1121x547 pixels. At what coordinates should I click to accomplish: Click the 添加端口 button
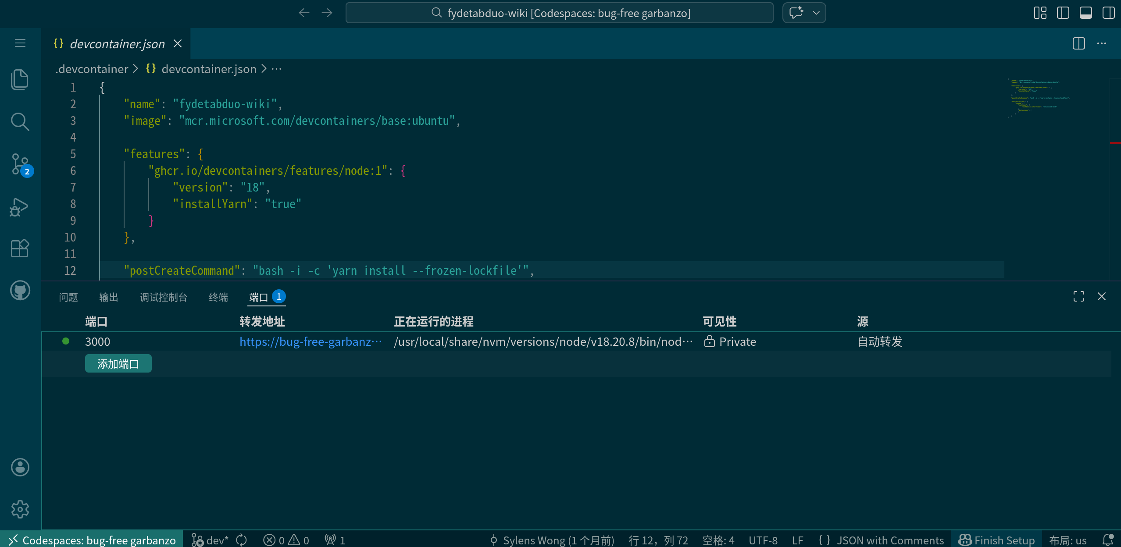tap(118, 364)
